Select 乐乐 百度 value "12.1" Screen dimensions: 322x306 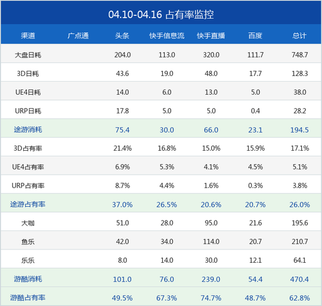click(256, 260)
